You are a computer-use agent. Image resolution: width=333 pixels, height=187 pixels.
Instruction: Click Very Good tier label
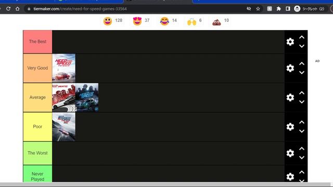pos(37,68)
